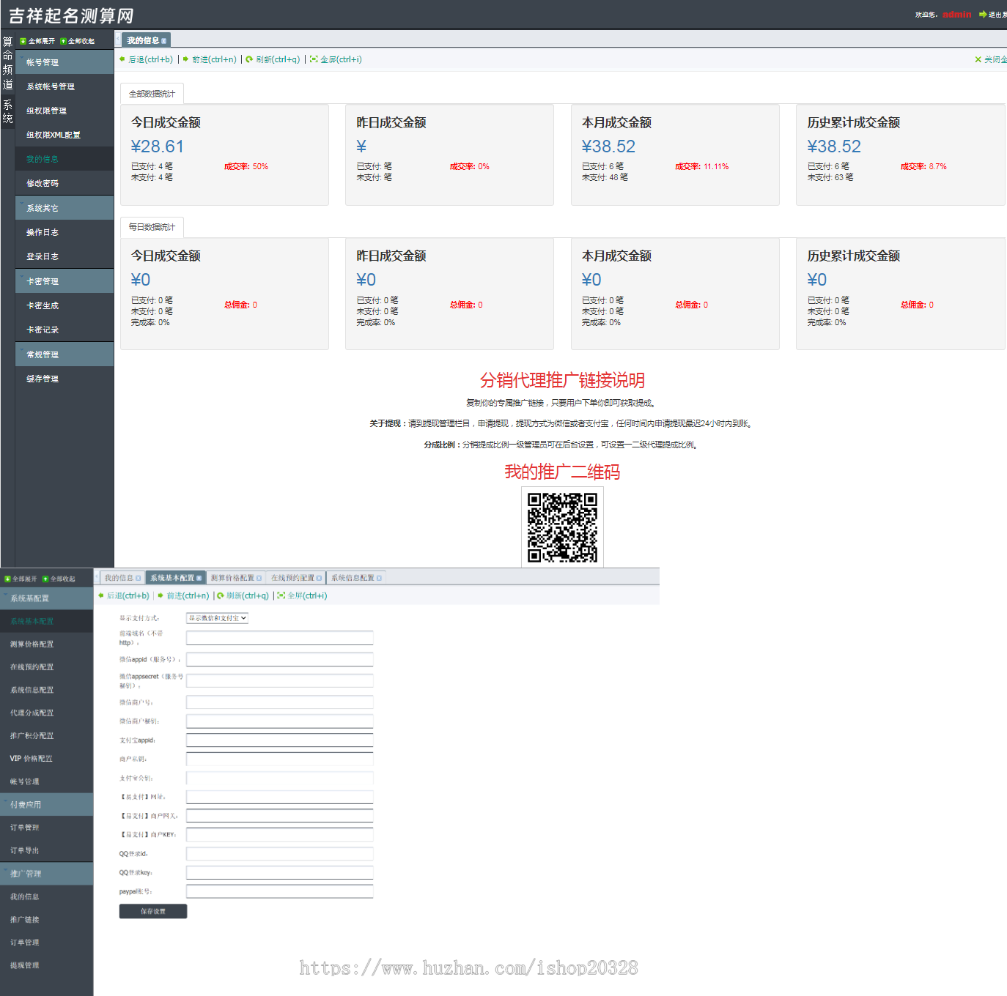
Task: Click the admin username in the header
Action: point(957,14)
